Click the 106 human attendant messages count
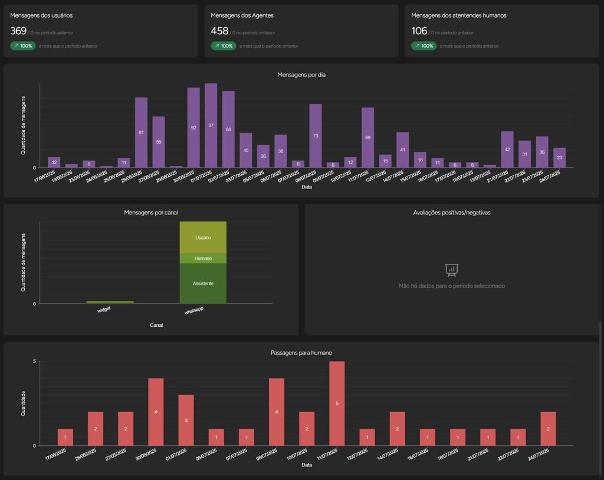Viewport: 604px width, 480px height. point(419,31)
